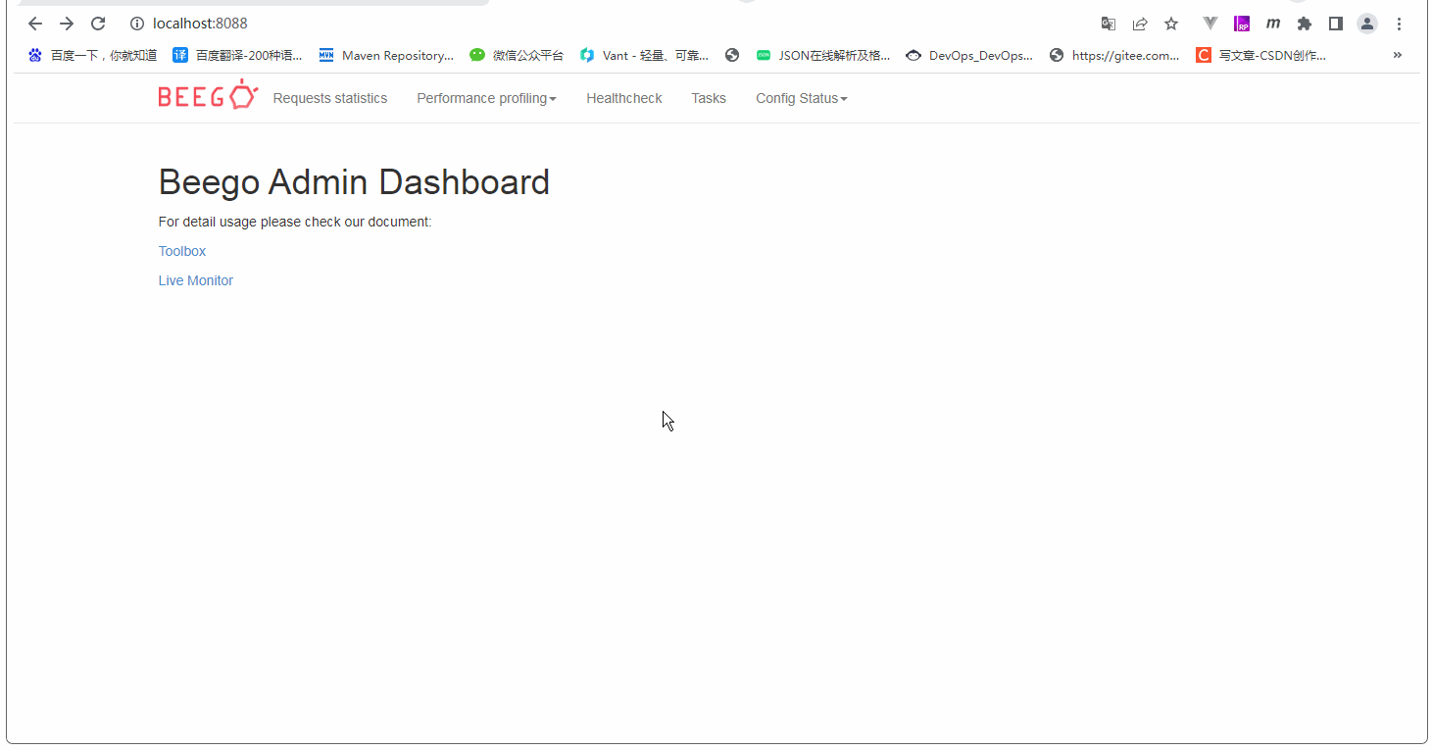Open the unnamed globe icon bookmark

732,56
